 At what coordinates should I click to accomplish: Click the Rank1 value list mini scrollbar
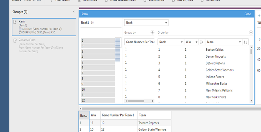118,50
